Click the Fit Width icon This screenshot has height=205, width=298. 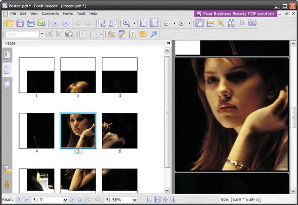pyautogui.click(x=154, y=23)
